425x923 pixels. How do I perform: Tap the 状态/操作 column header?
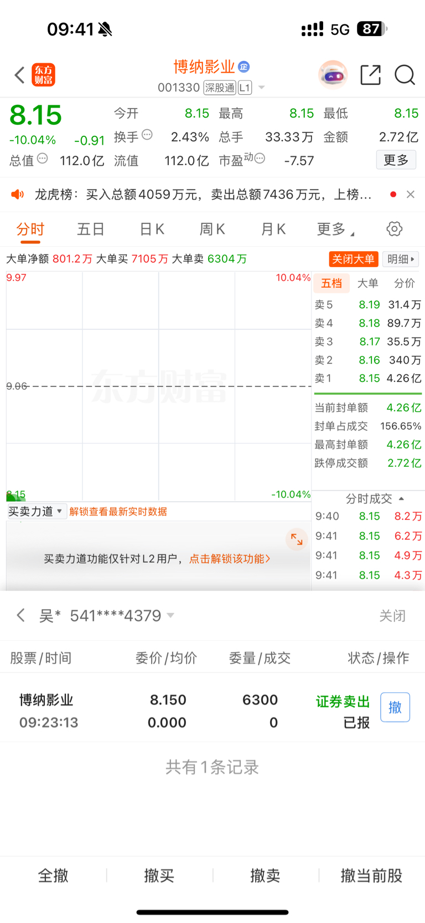click(379, 658)
